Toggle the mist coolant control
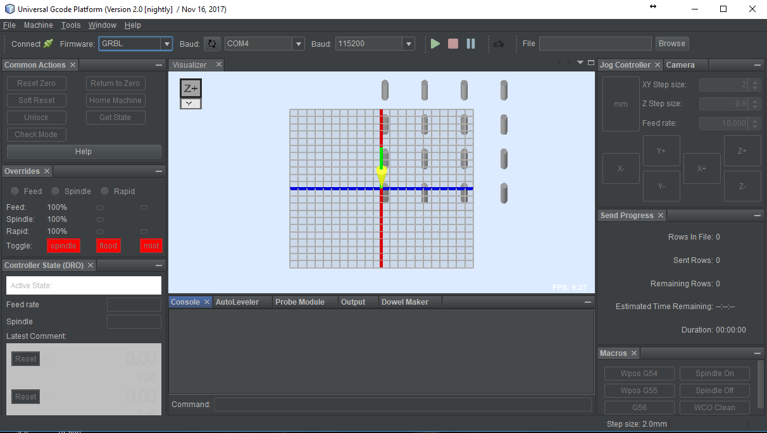 151,245
